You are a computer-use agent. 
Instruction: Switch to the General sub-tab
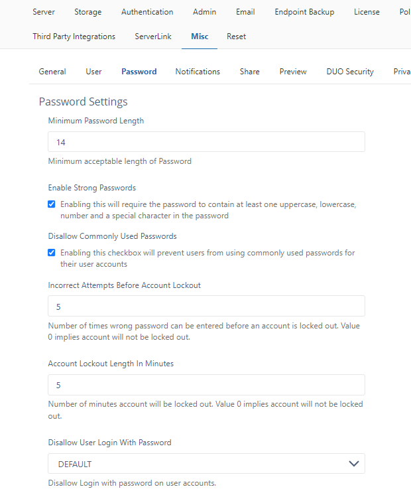52,72
